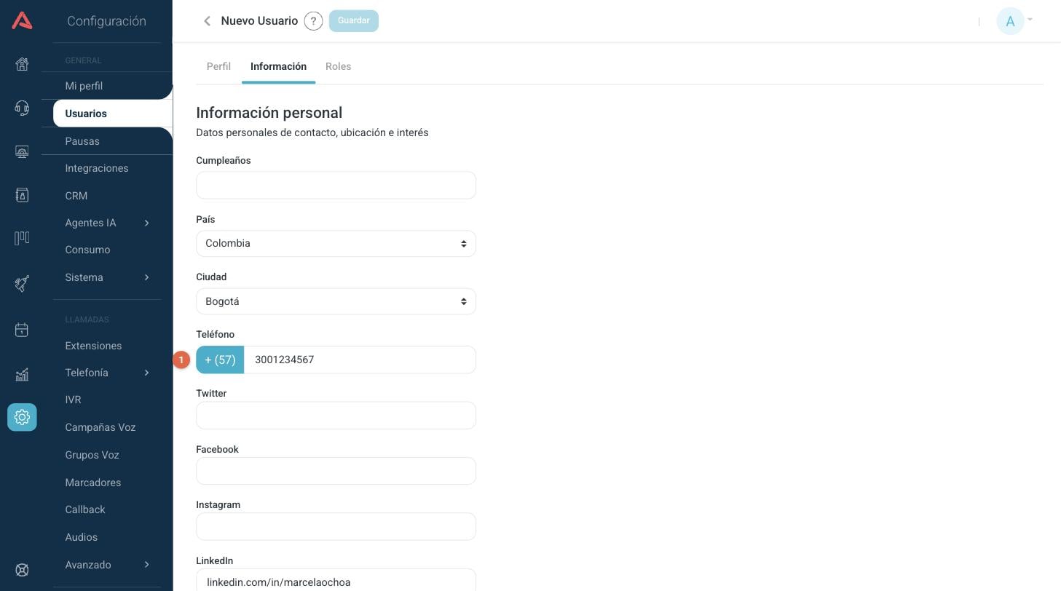The image size is (1061, 591).
Task: Open the user avatar dropdown menu
Action: (1014, 21)
